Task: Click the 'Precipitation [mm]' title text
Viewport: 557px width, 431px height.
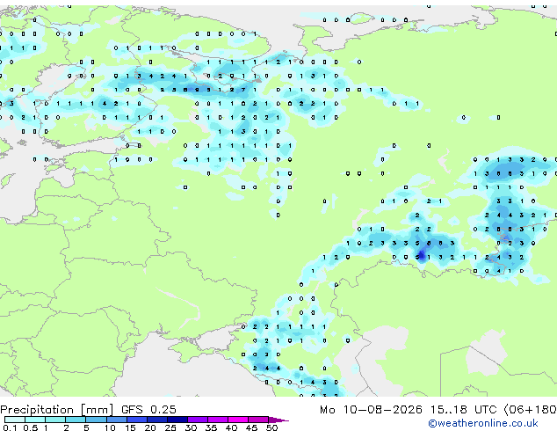Action: click(x=57, y=410)
